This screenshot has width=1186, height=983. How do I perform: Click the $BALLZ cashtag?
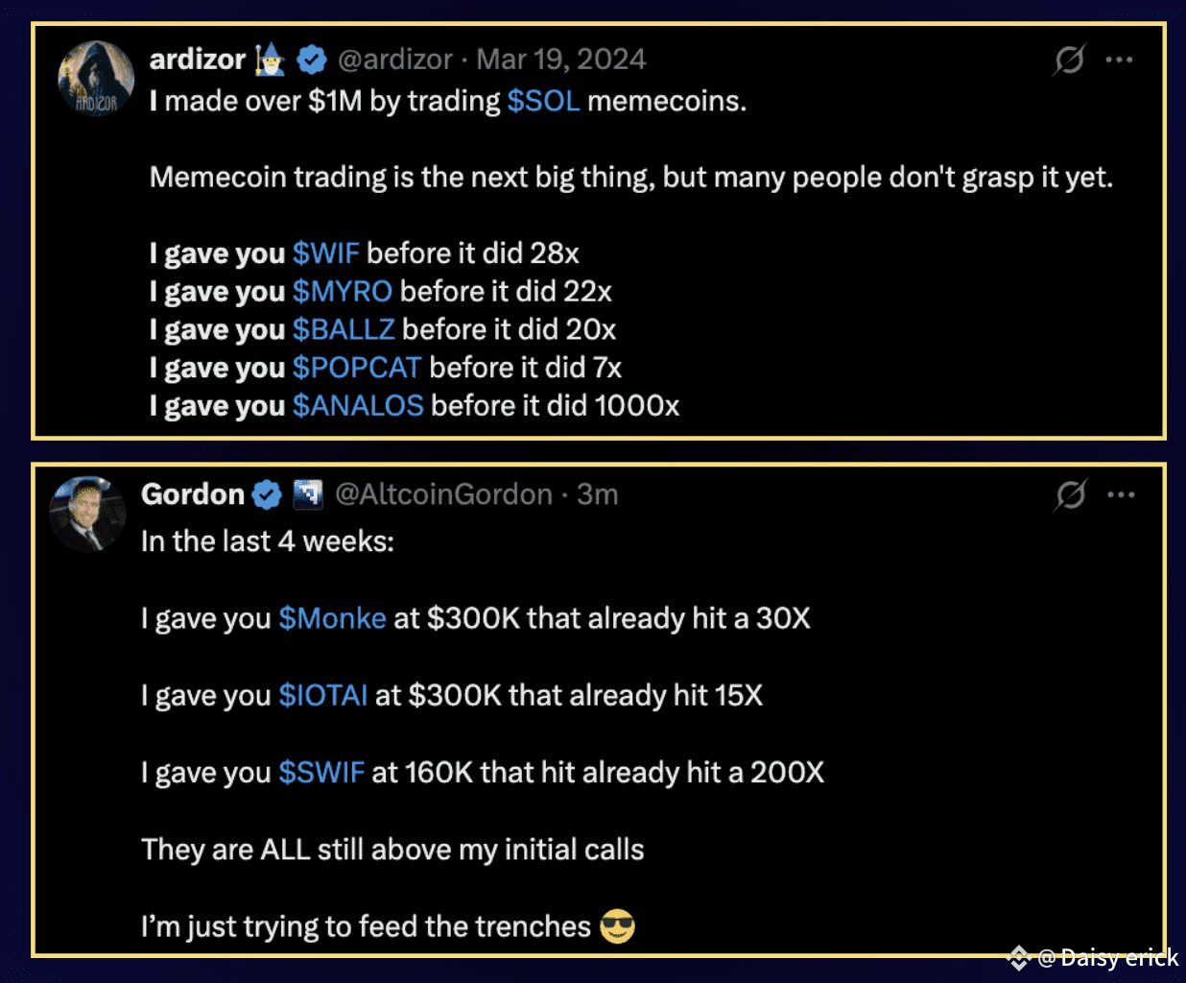(344, 329)
